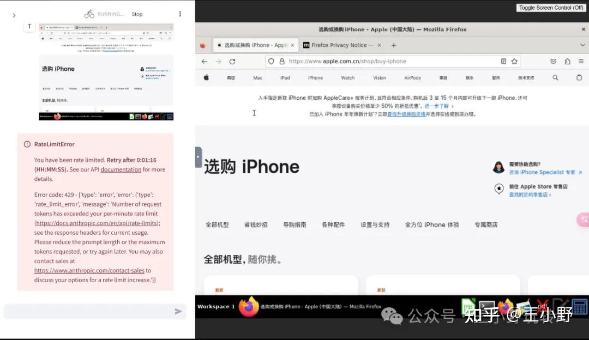Click the Firefox View icon left of the tabs
Viewport: 589px width, 340px height.
tap(202, 45)
